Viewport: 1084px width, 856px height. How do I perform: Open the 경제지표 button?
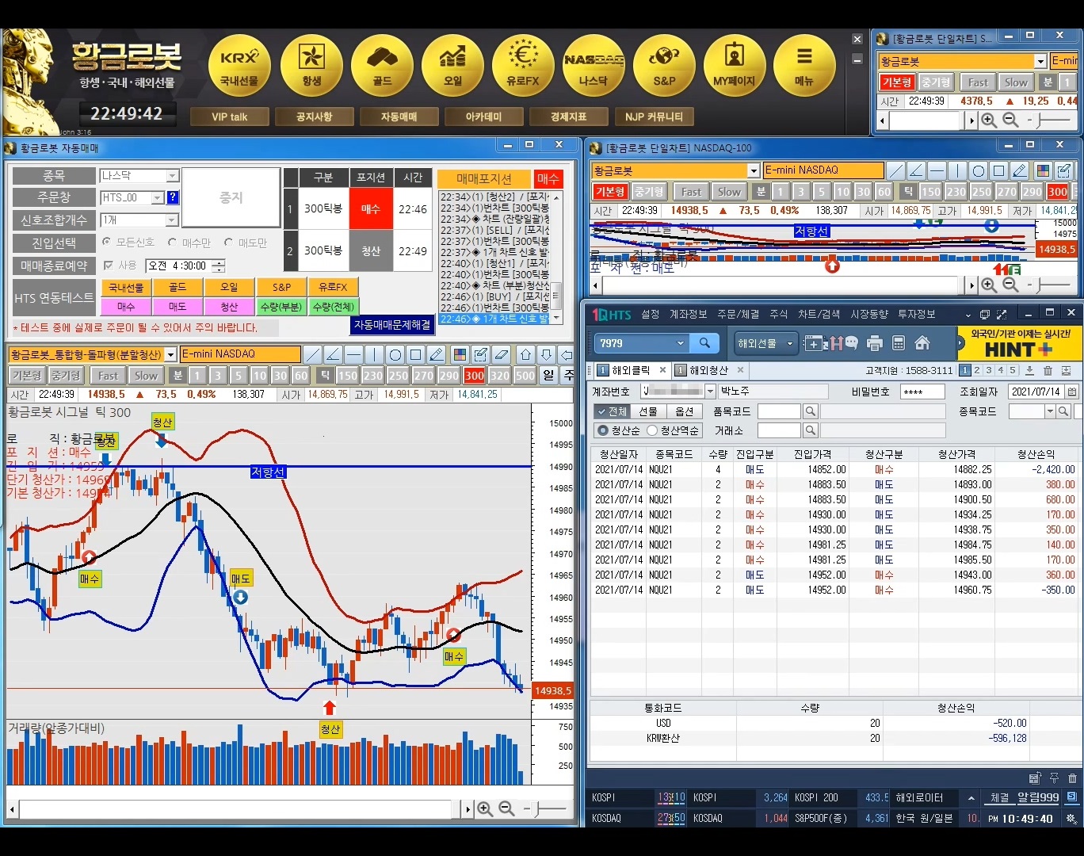pyautogui.click(x=569, y=117)
